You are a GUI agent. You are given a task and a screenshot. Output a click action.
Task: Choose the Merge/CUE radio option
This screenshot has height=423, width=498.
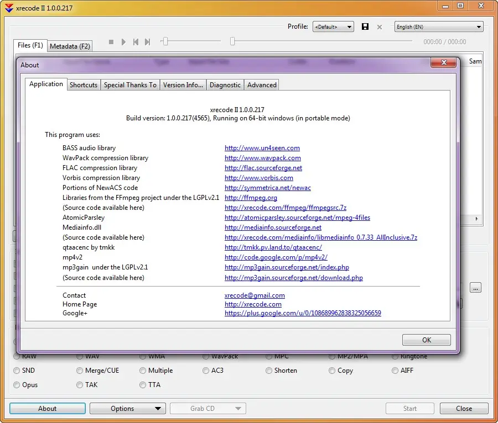point(80,371)
